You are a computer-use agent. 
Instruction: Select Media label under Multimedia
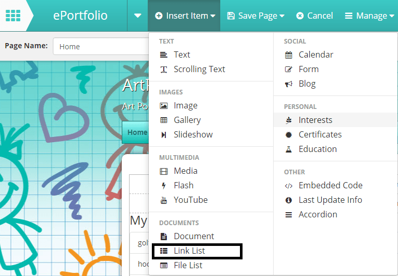pos(186,171)
